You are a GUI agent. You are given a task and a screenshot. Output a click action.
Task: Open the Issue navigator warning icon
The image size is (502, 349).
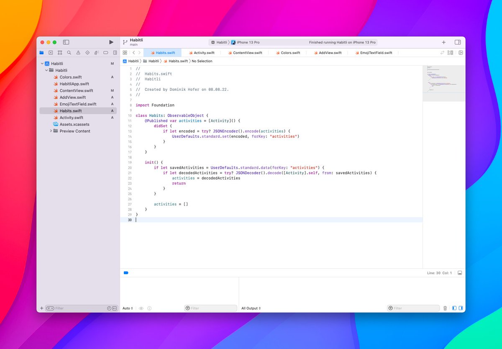(78, 53)
